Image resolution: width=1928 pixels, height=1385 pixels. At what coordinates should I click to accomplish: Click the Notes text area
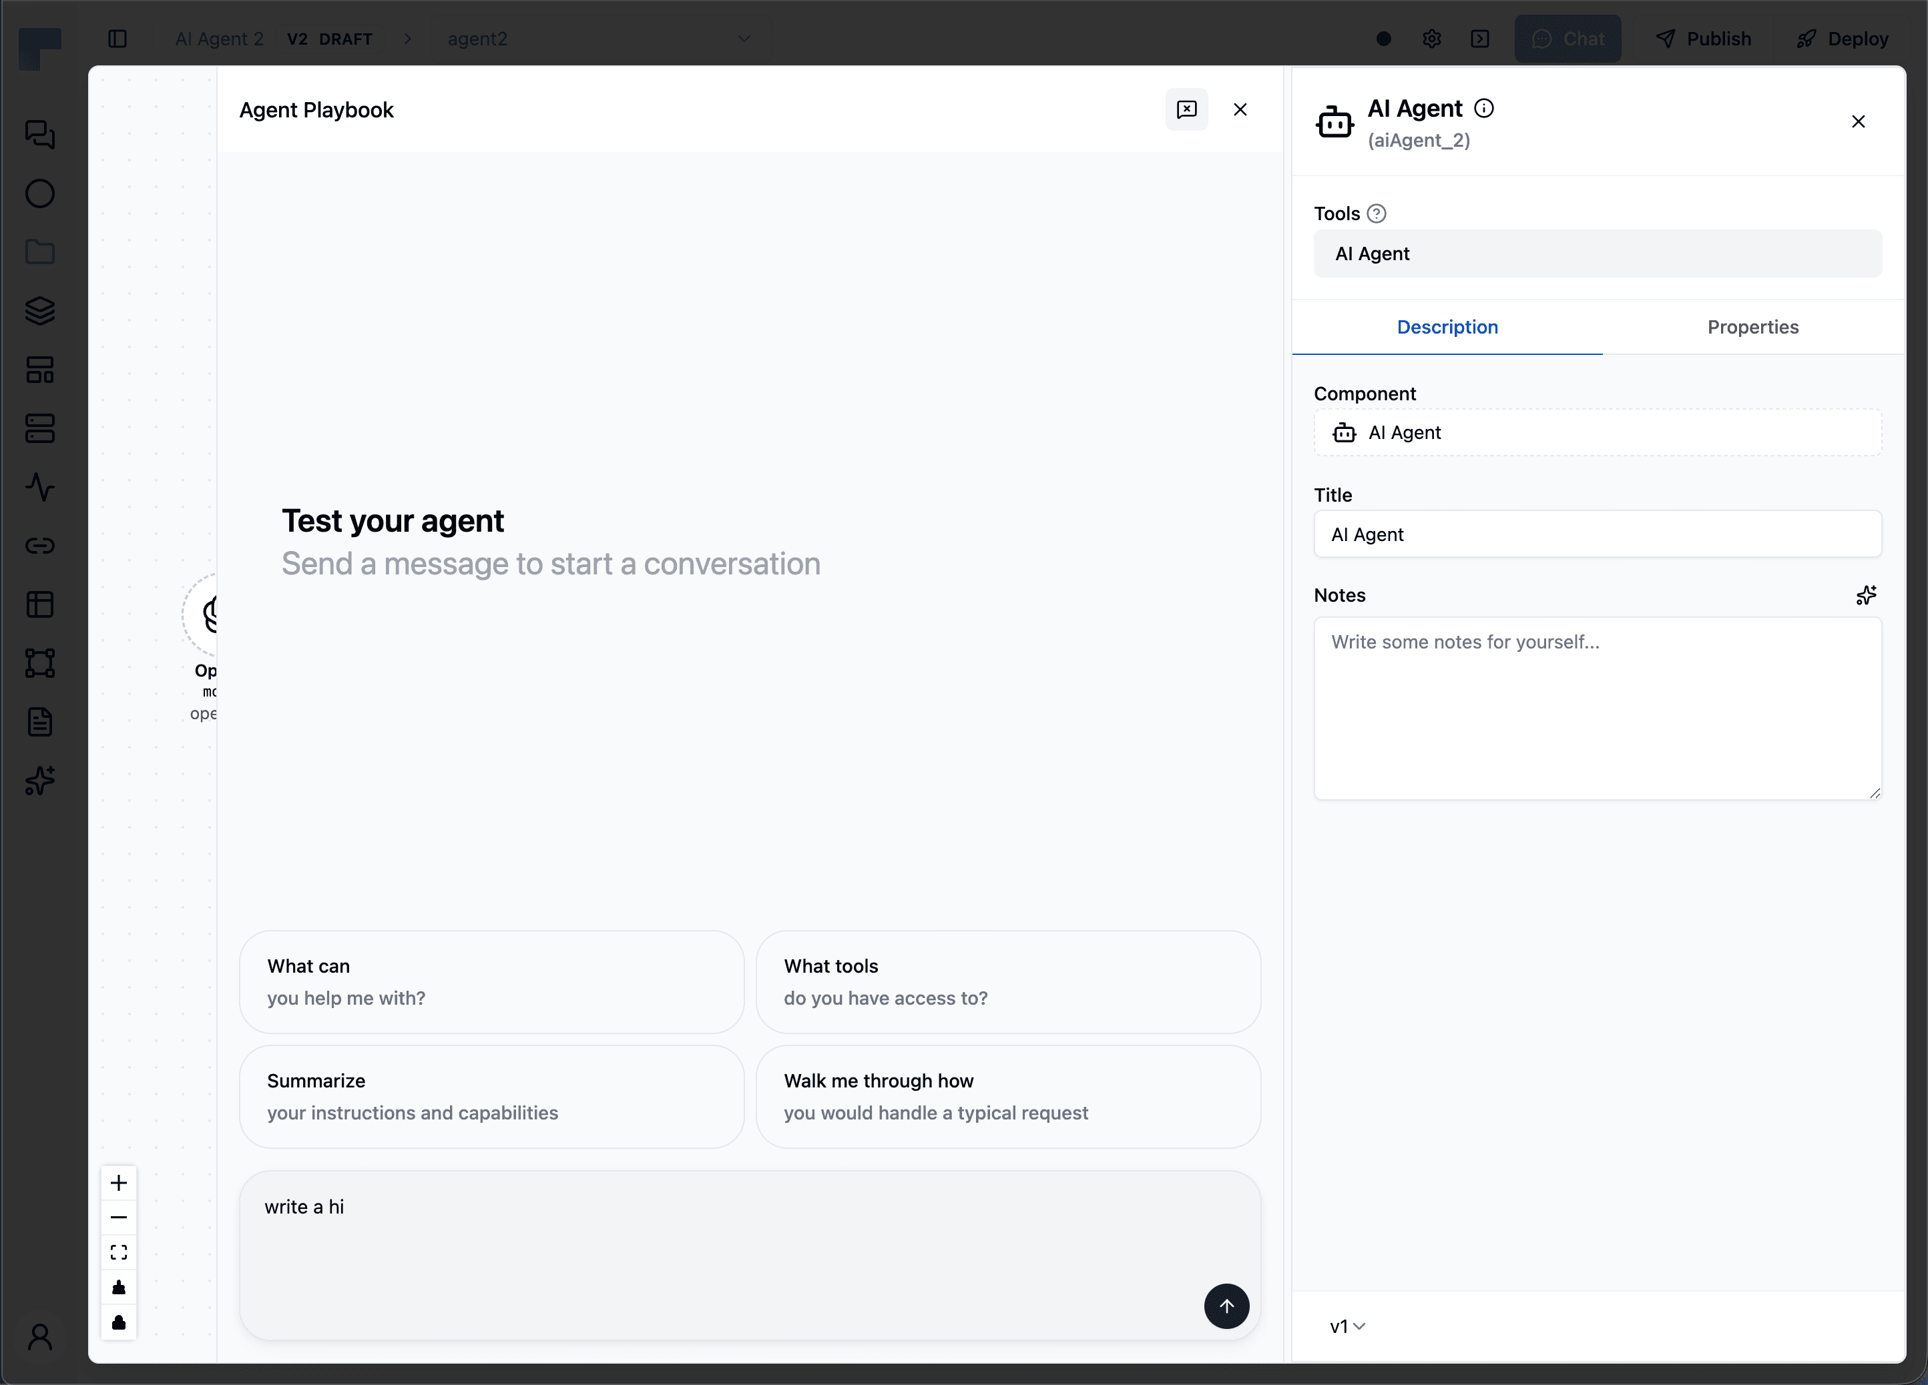tap(1598, 709)
